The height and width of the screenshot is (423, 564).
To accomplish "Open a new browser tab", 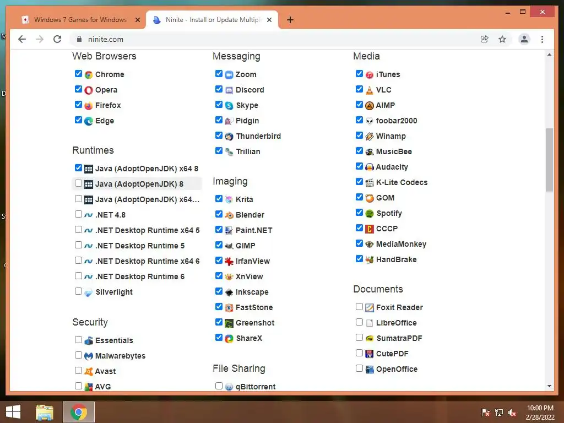I will [x=290, y=20].
